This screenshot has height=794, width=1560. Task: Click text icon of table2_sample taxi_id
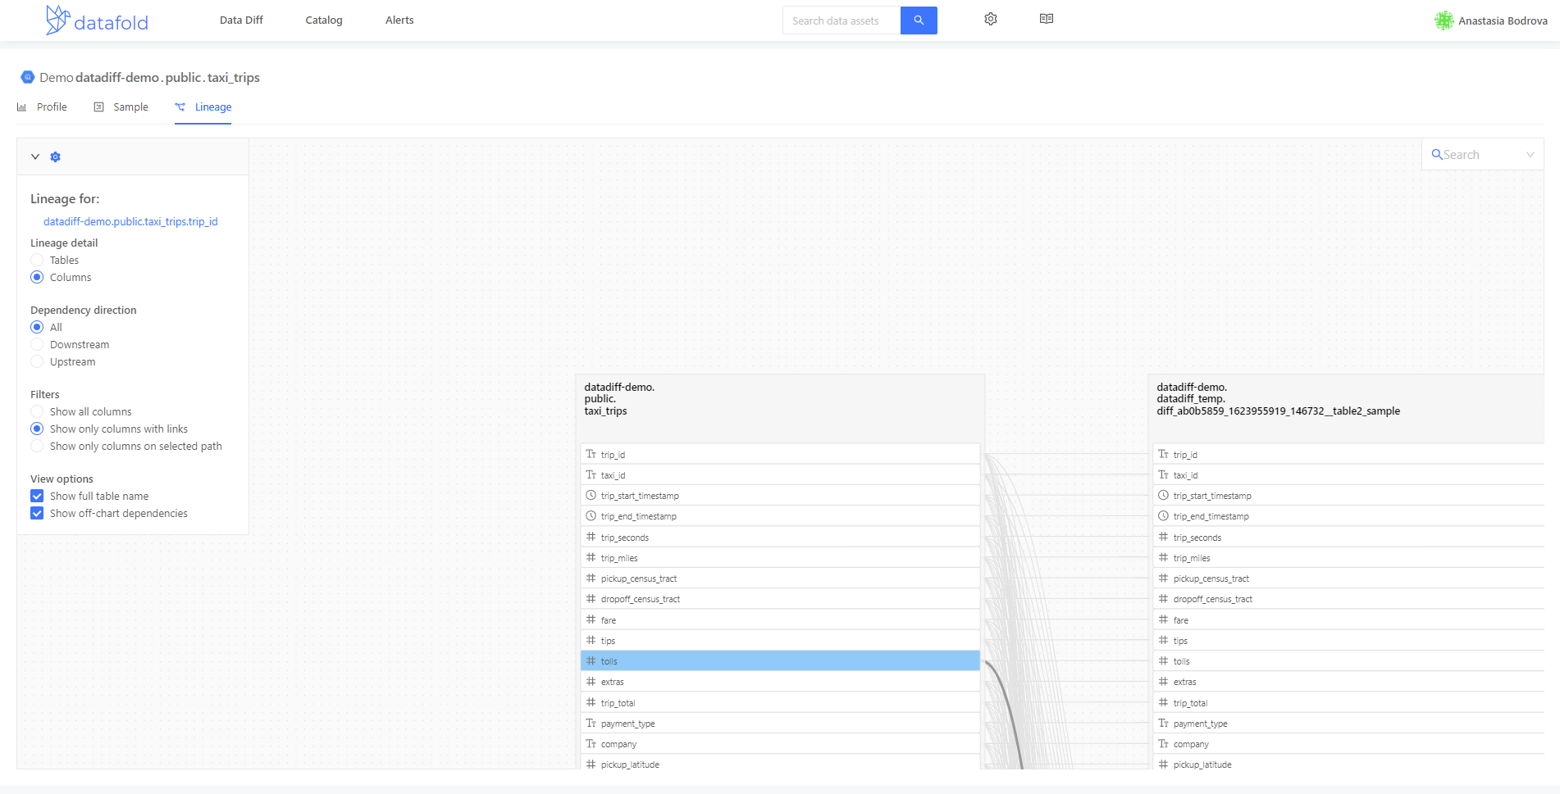1163,474
